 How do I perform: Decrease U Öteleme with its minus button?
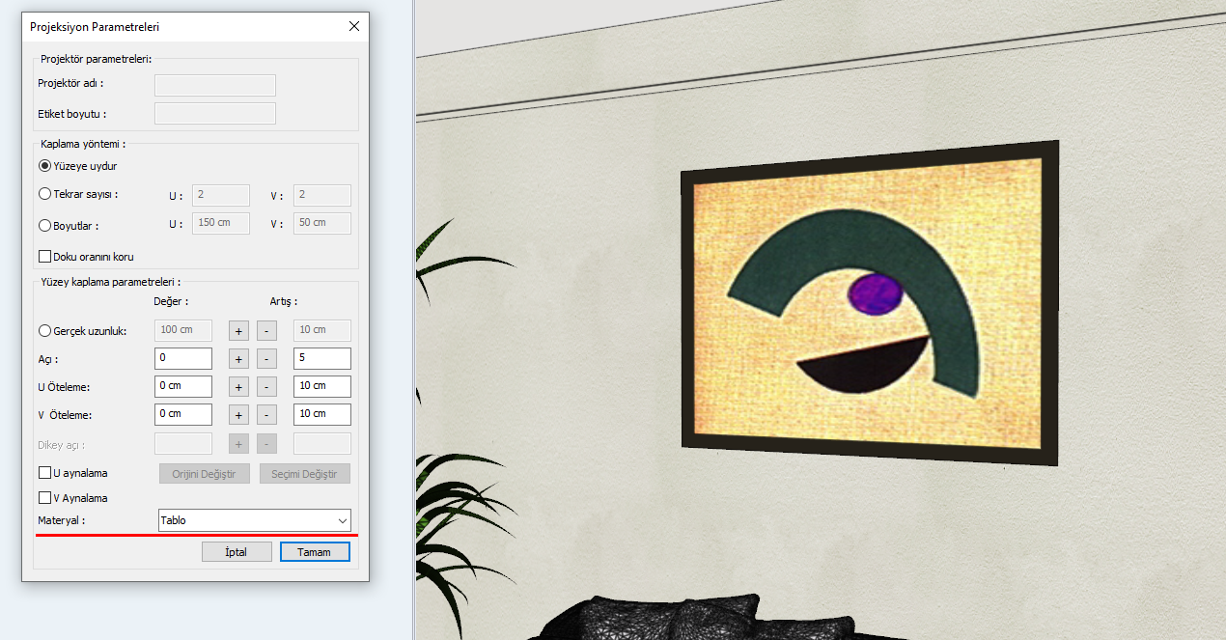tap(267, 387)
